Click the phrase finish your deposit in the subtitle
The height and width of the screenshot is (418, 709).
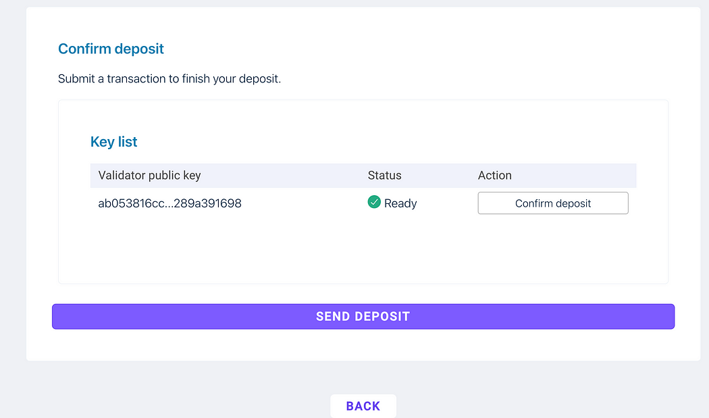click(x=232, y=79)
